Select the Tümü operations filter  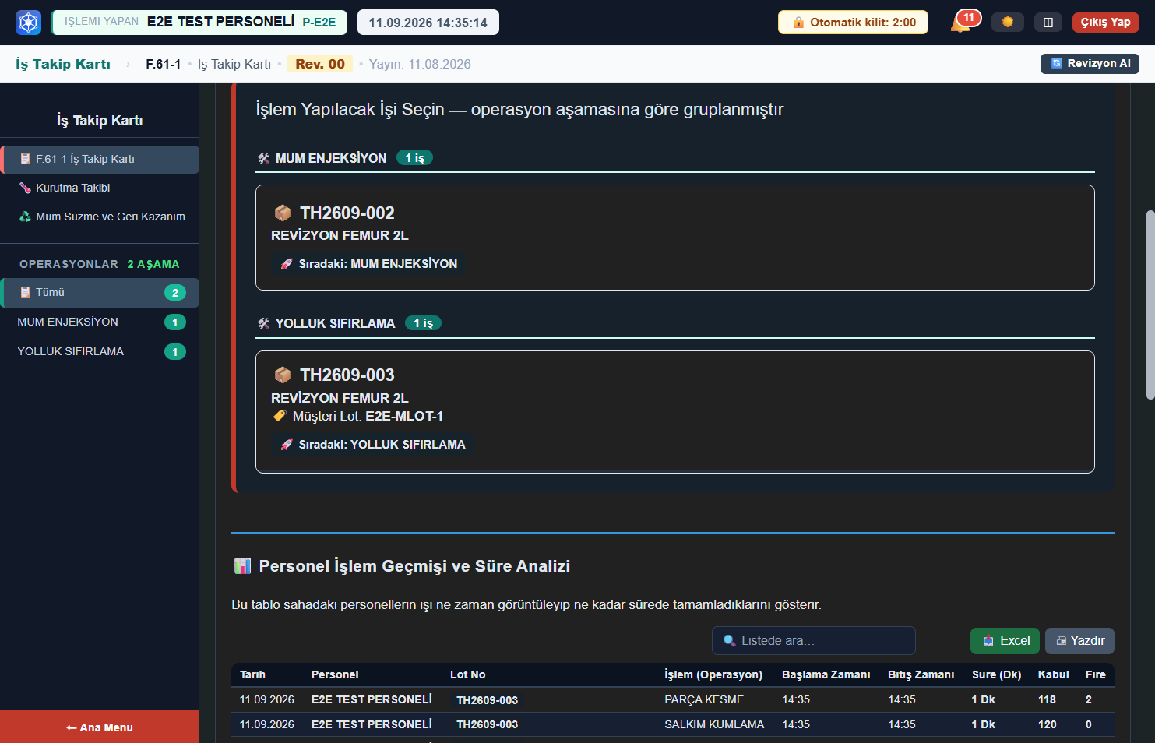pos(100,293)
